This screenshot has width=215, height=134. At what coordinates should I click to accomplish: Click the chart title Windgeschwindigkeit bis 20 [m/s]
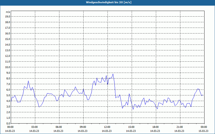click(x=109, y=2)
